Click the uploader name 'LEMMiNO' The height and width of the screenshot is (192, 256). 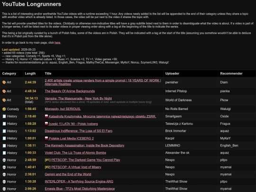click(173, 146)
